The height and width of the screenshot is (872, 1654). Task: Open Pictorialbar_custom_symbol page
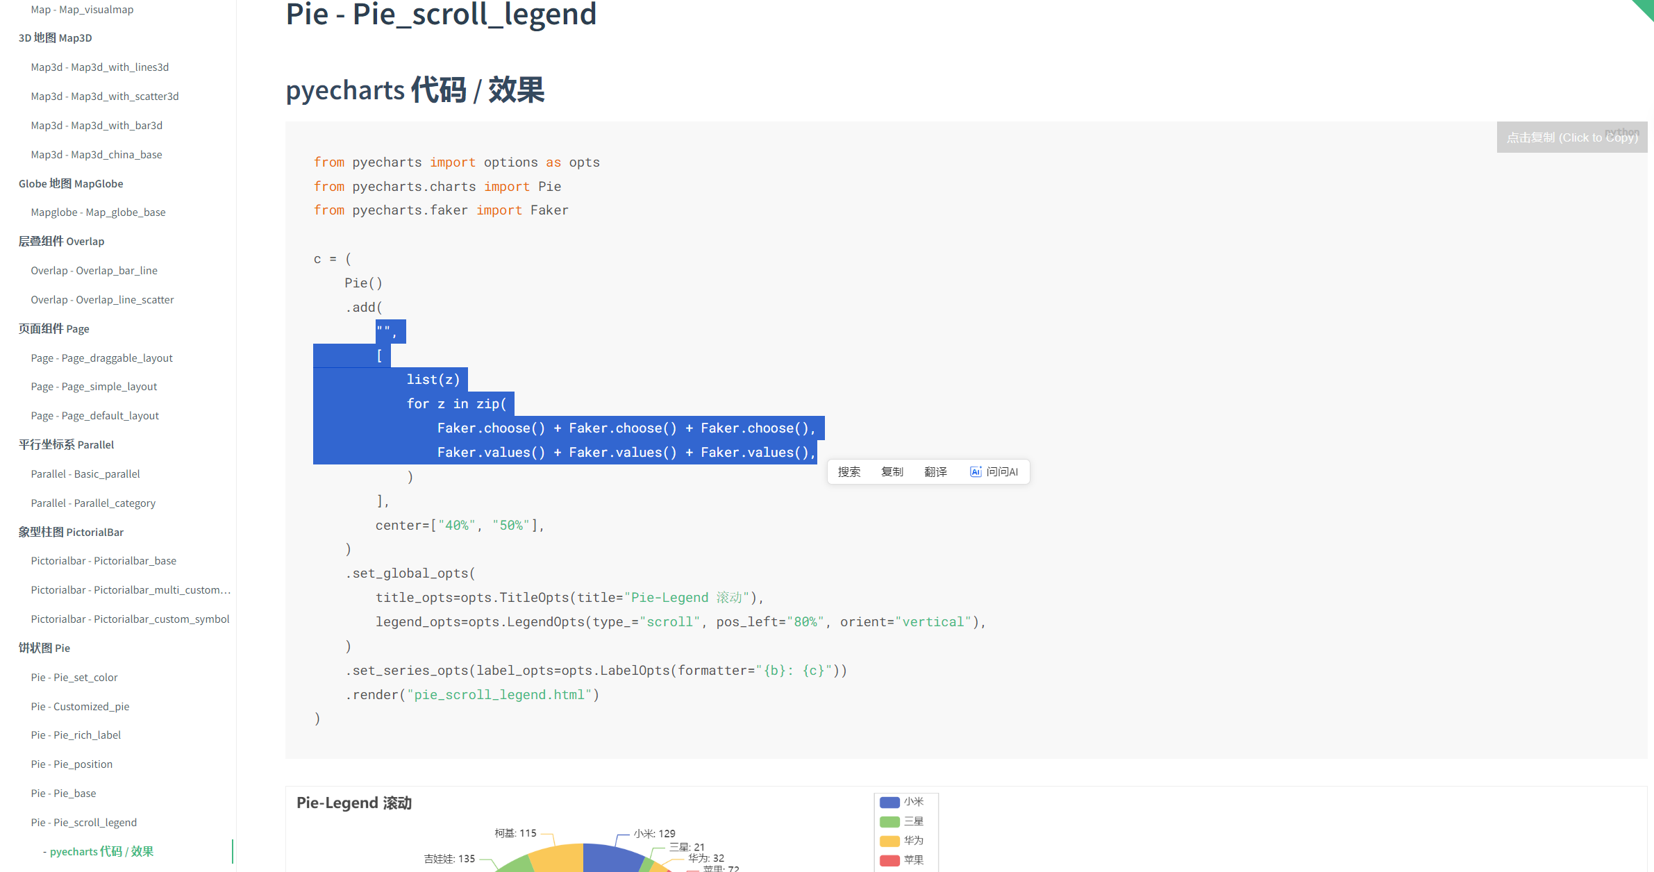pyautogui.click(x=130, y=619)
